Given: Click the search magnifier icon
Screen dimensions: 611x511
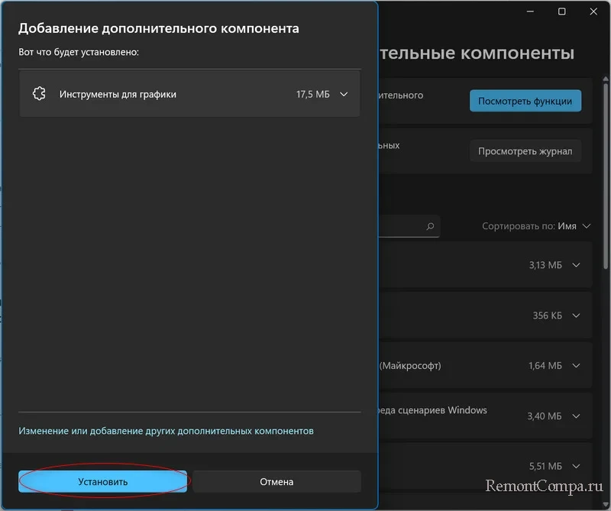Looking at the screenshot, I should pos(428,226).
